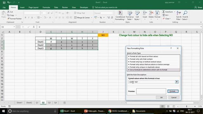Click the Cut scissors icon
Image resolution: width=203 pixels, height=114 pixels.
[x=9, y=12]
